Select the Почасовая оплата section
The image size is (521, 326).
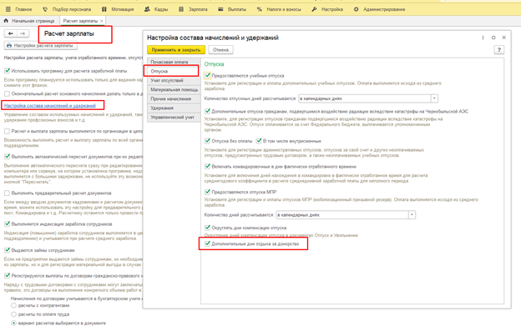174,62
